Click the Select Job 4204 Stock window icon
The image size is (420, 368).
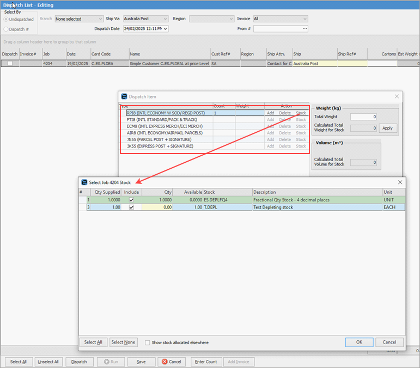84,182
